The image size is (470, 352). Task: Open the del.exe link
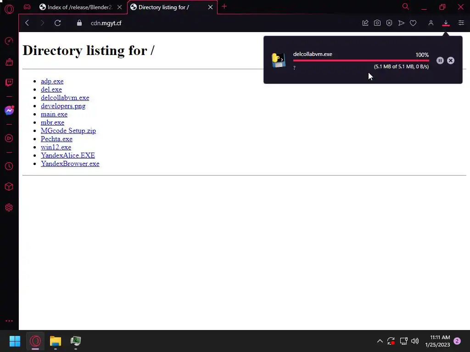click(51, 89)
